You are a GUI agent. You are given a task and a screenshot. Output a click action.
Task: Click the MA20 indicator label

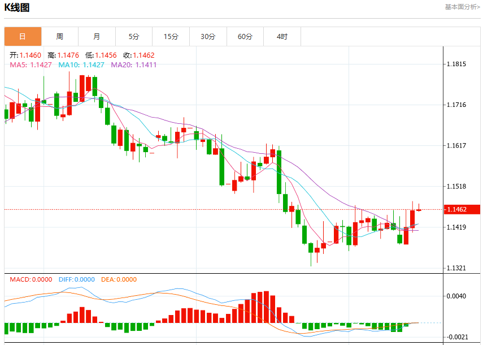point(134,64)
